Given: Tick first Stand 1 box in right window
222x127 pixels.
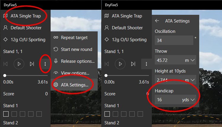Looking at the screenshot, I should coord(107,114).
